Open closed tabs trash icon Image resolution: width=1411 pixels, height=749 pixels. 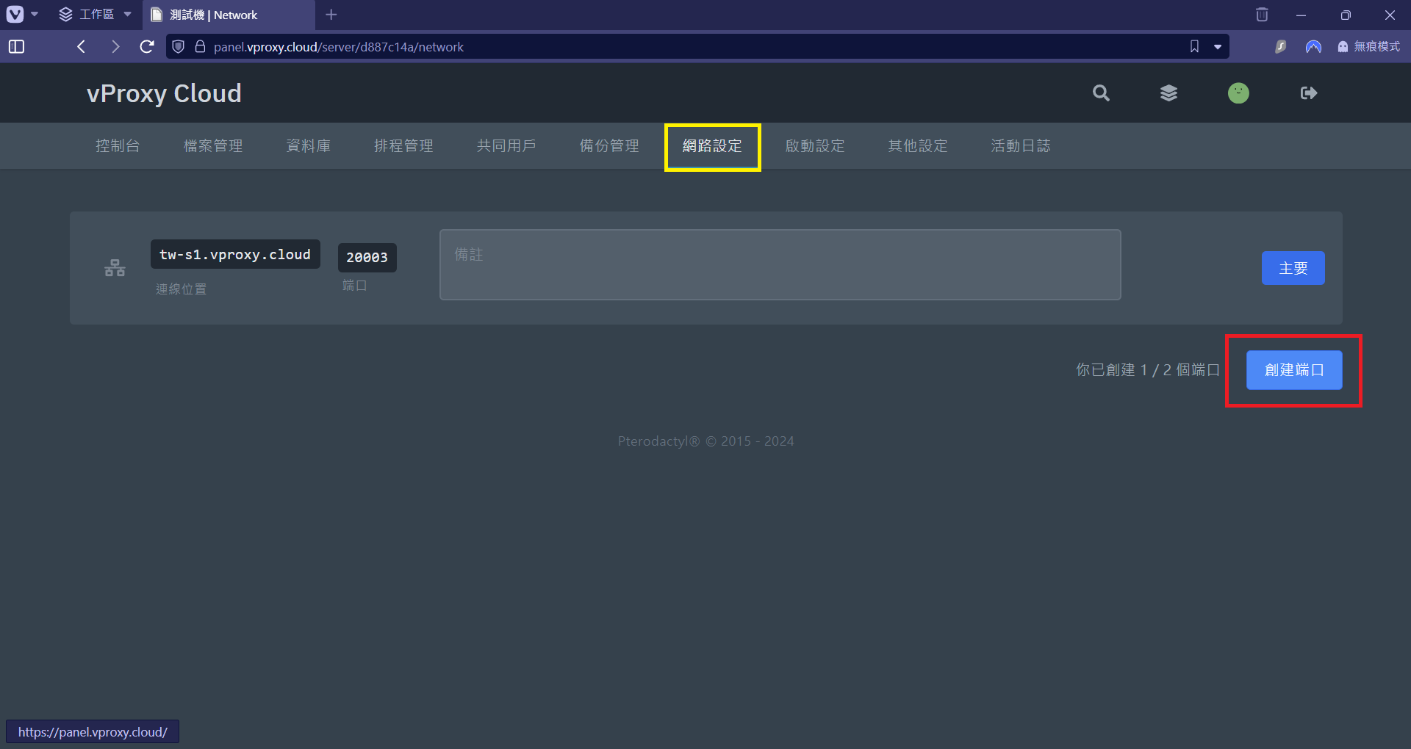(1262, 15)
